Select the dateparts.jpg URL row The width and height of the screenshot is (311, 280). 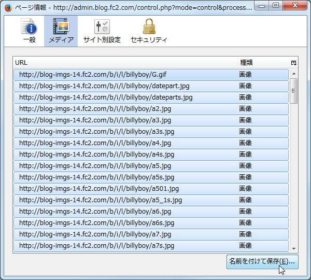[x=151, y=97]
